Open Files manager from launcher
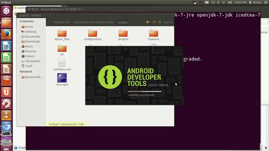Screen dimensions: 269x151 [x=6, y=23]
